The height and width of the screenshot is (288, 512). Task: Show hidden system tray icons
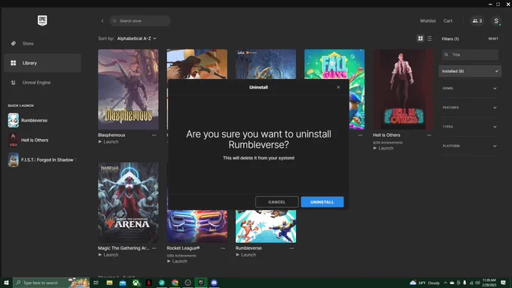[446, 283]
